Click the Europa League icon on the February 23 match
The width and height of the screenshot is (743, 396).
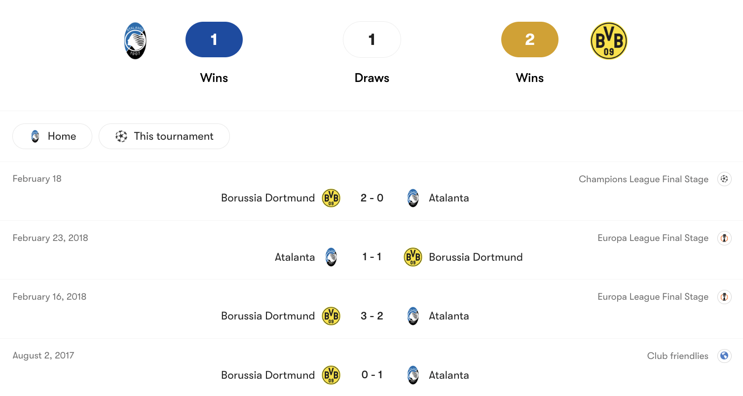pos(724,238)
